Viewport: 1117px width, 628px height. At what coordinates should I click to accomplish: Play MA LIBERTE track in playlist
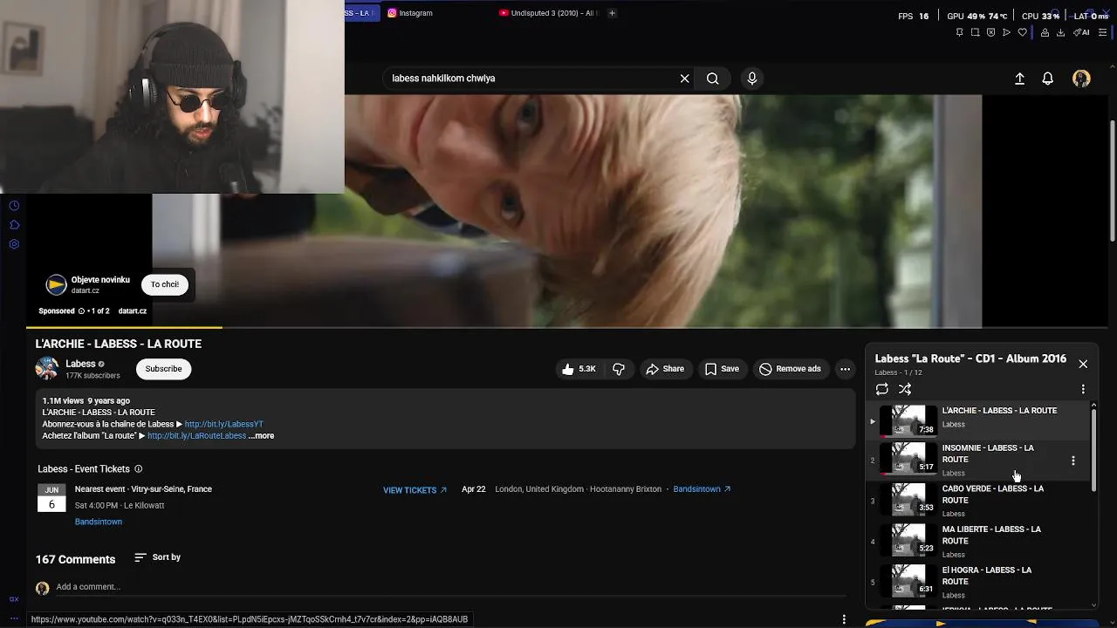pyautogui.click(x=978, y=542)
